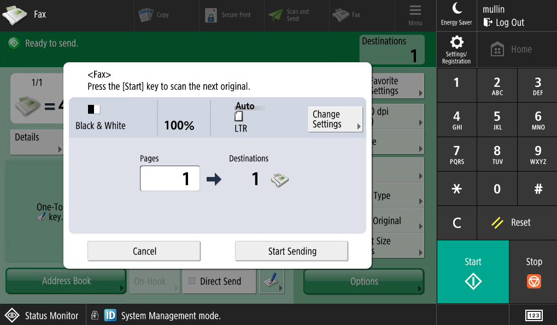Tap numeric key 2 ABC
This screenshot has height=325, width=557.
tap(497, 85)
